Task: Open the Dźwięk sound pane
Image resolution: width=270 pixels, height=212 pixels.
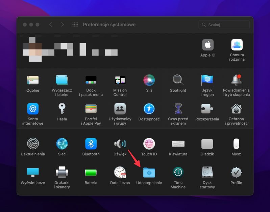Action: pos(120,144)
